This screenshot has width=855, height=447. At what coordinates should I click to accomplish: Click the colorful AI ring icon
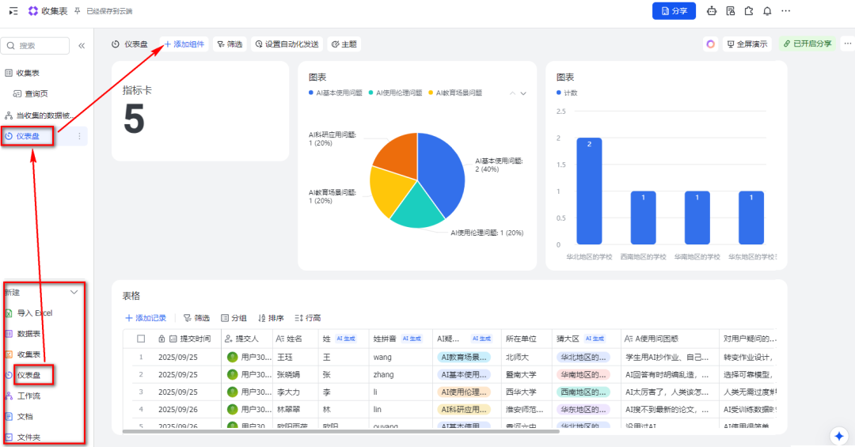point(710,44)
